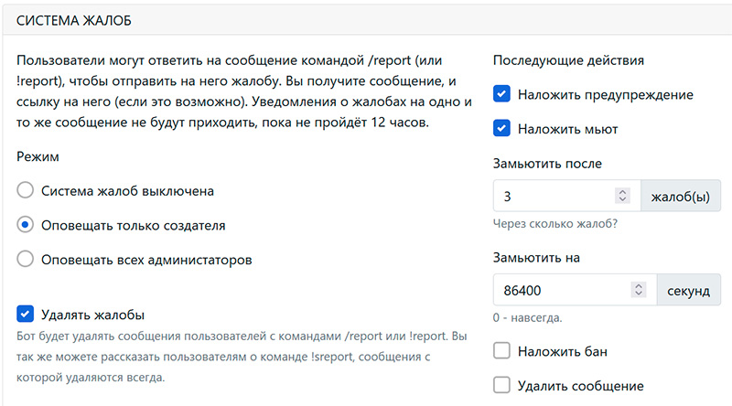Uncheck the 'Удалять жалобы' checkbox
This screenshot has width=732, height=406.
click(26, 315)
